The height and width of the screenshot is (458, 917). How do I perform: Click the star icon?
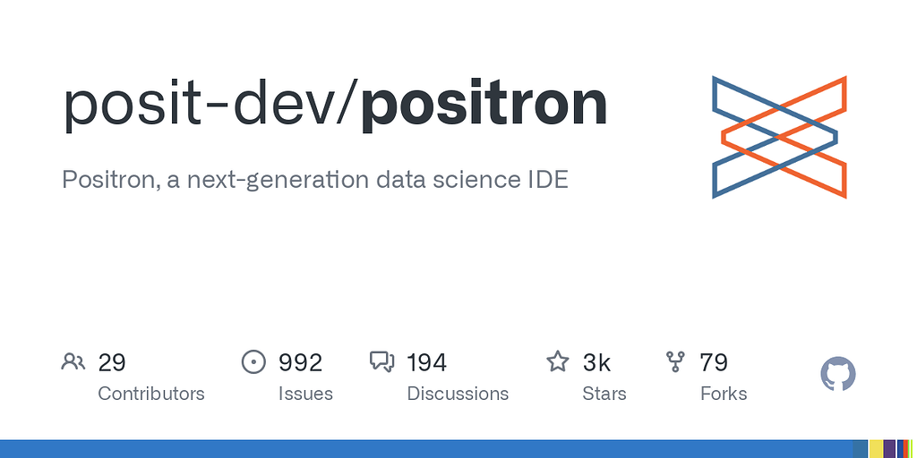tap(557, 361)
